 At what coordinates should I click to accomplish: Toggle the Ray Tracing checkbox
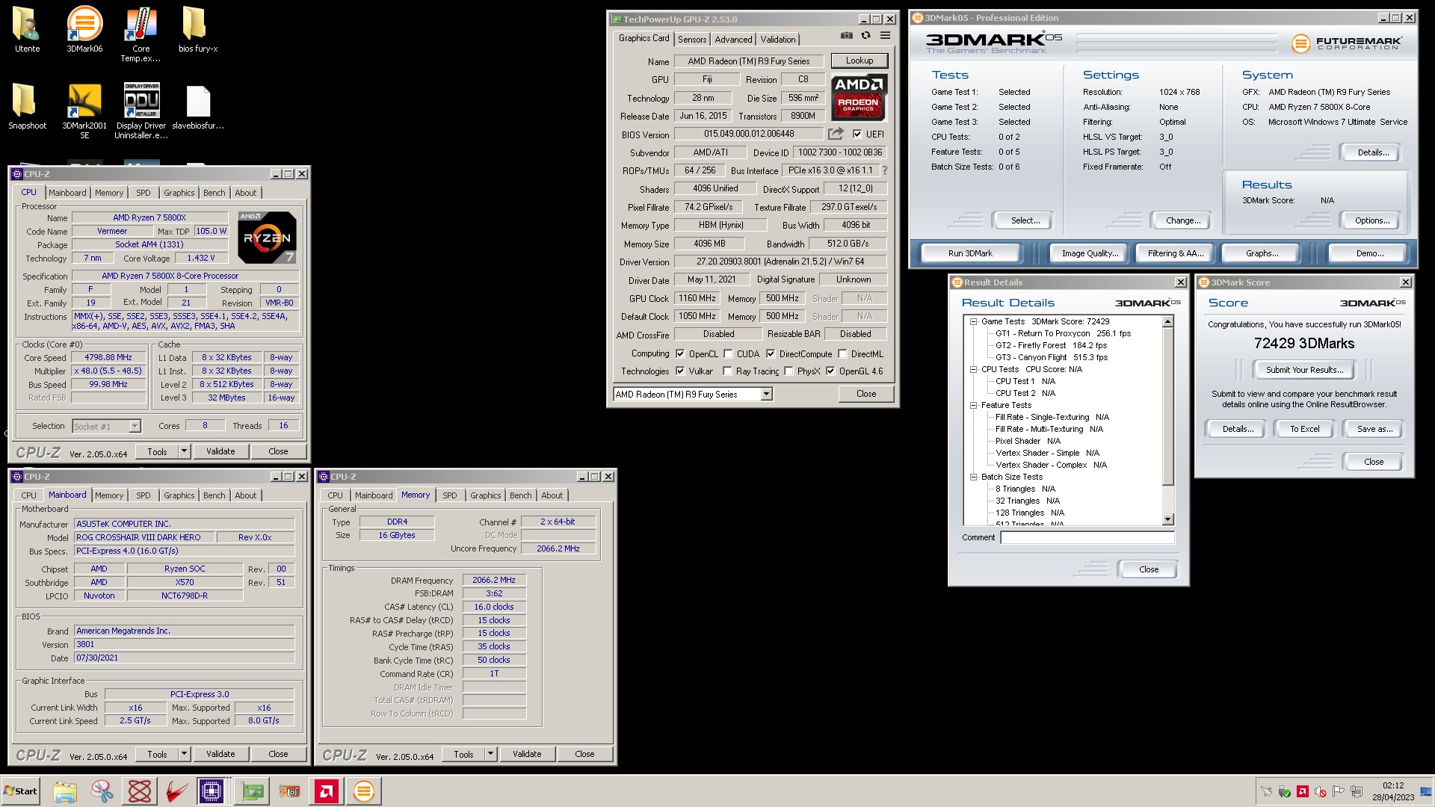(x=727, y=371)
